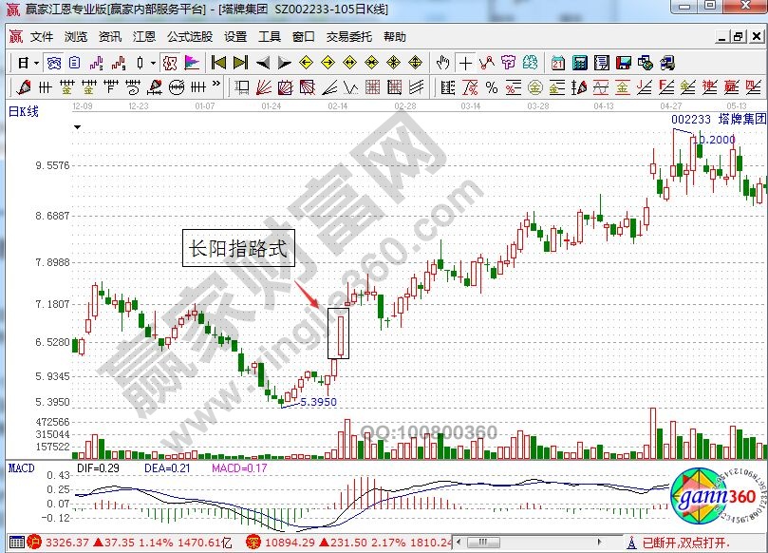Activate the crosshair cursor tool
768x553 pixels.
[x=465, y=63]
